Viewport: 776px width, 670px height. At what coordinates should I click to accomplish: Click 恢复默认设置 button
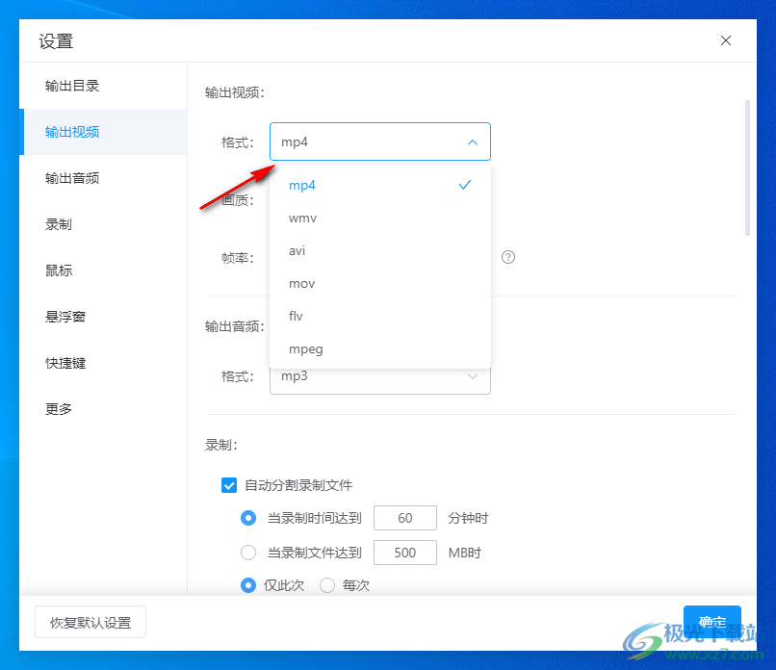point(91,622)
